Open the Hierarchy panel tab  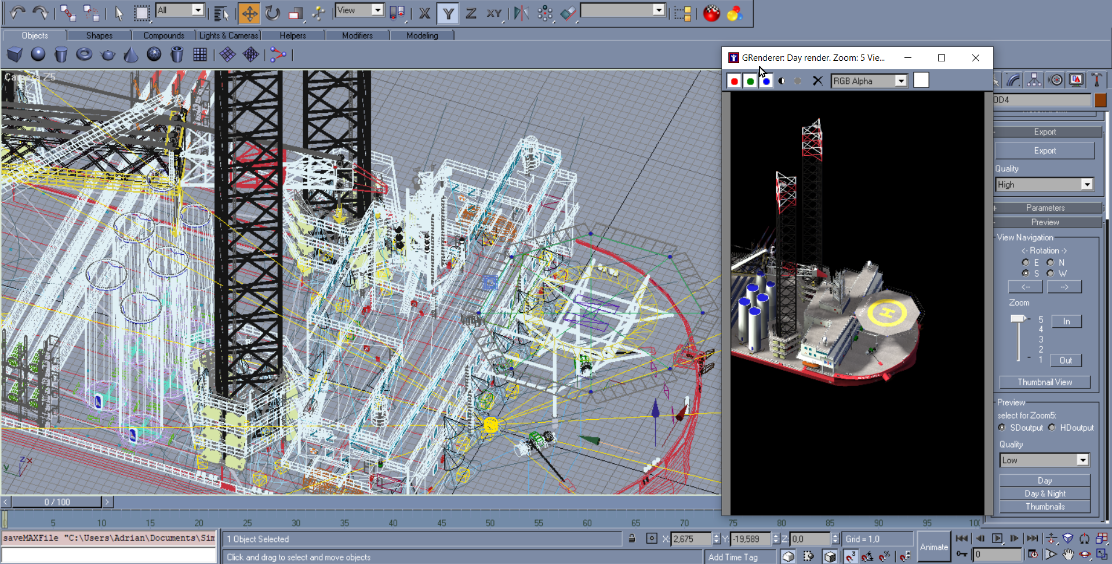point(1034,80)
